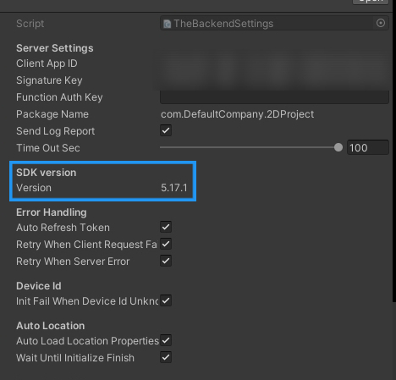Click the Signature Key label

click(x=49, y=80)
